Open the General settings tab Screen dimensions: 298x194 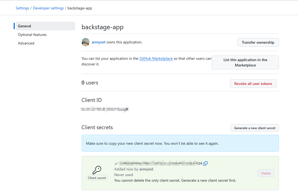(x=45, y=26)
